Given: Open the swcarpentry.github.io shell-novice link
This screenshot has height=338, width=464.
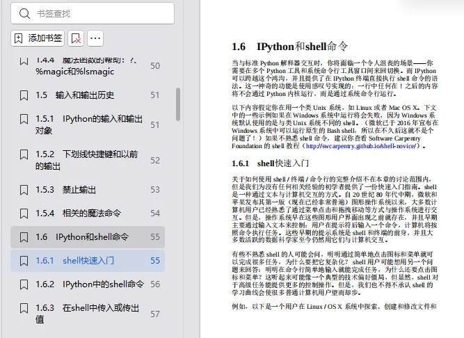Looking at the screenshot, I should (x=361, y=146).
